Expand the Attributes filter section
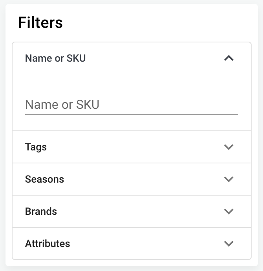Viewport: 263px width, 271px height. (131, 244)
